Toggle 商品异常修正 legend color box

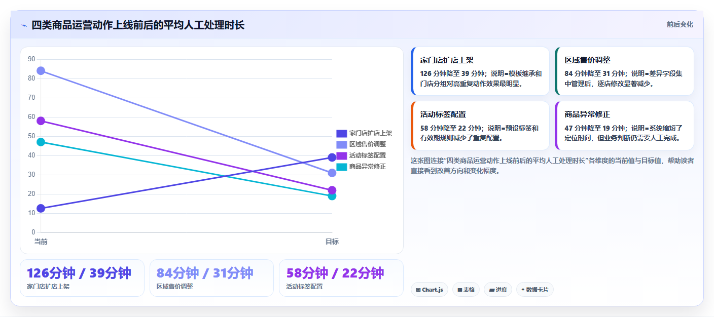[x=341, y=167]
